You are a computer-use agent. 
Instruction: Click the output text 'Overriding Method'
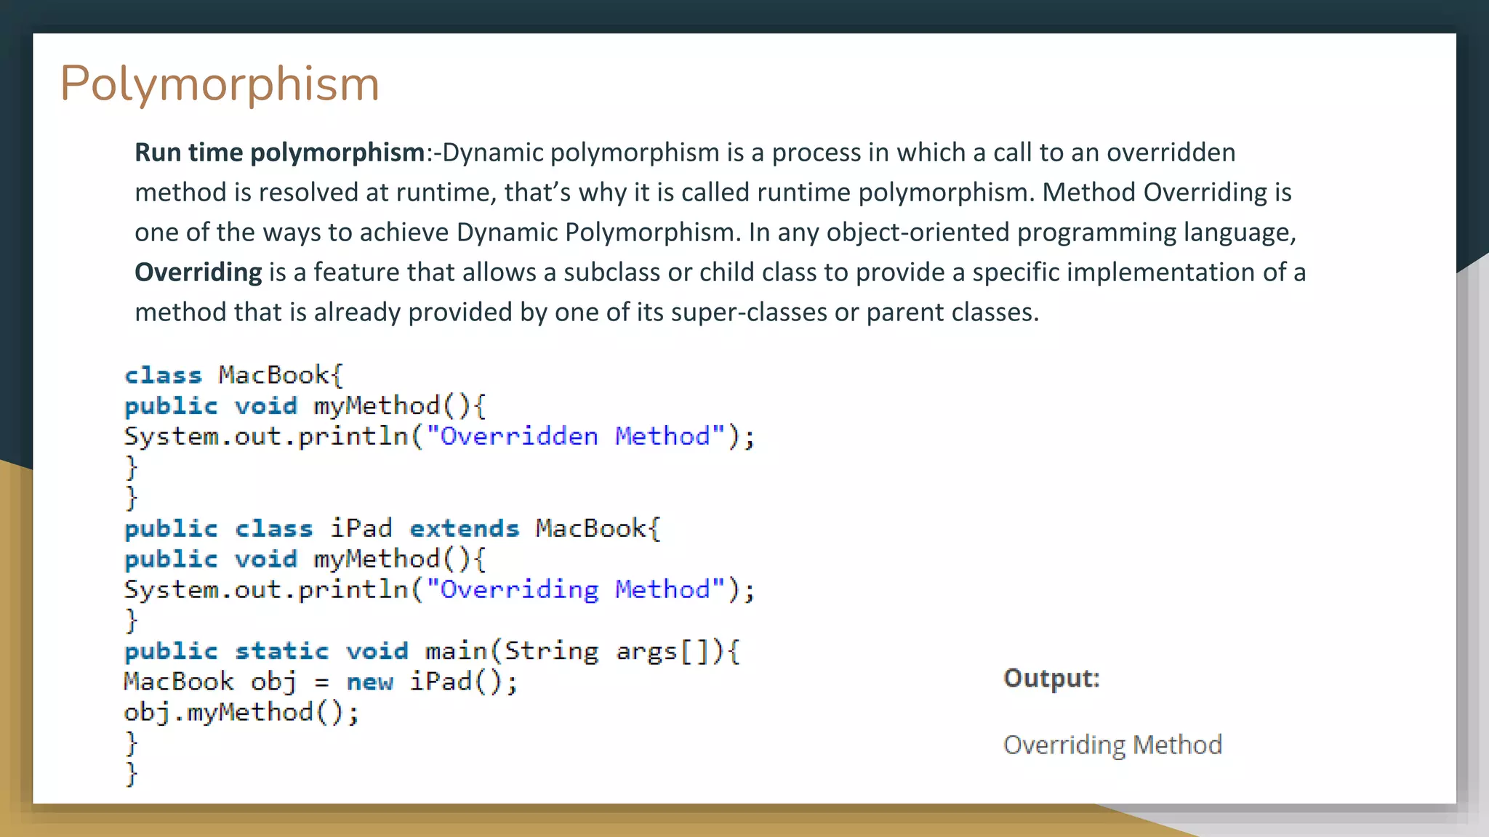pos(1112,745)
